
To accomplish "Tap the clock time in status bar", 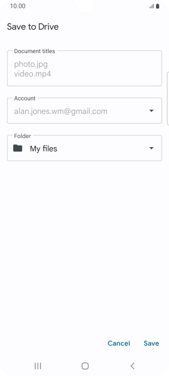I will [18, 6].
